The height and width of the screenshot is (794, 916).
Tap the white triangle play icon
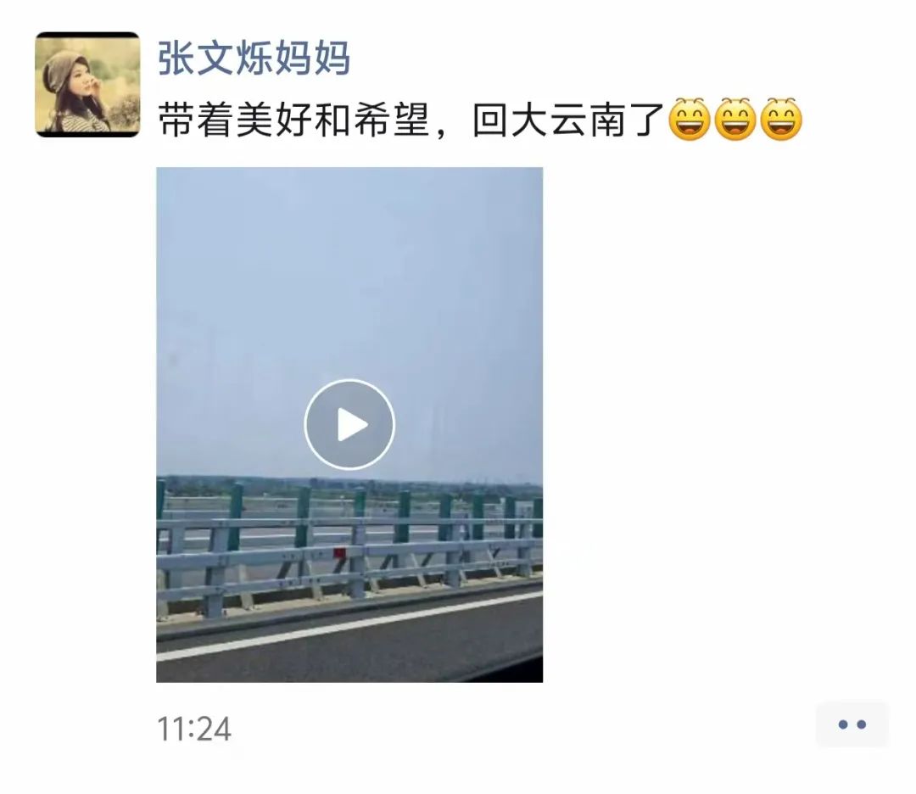[x=352, y=425]
